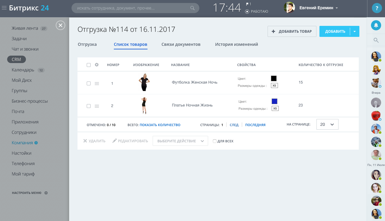This screenshot has height=221, width=385.
Task: Open chat with the cartoon blonde avatar contact
Action: (x=376, y=70)
